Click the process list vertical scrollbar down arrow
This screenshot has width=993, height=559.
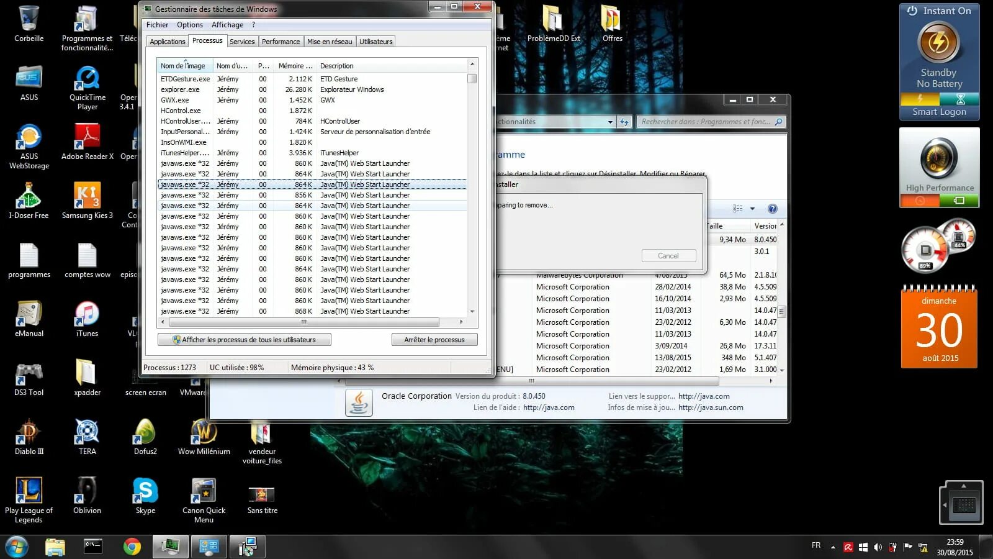(472, 312)
